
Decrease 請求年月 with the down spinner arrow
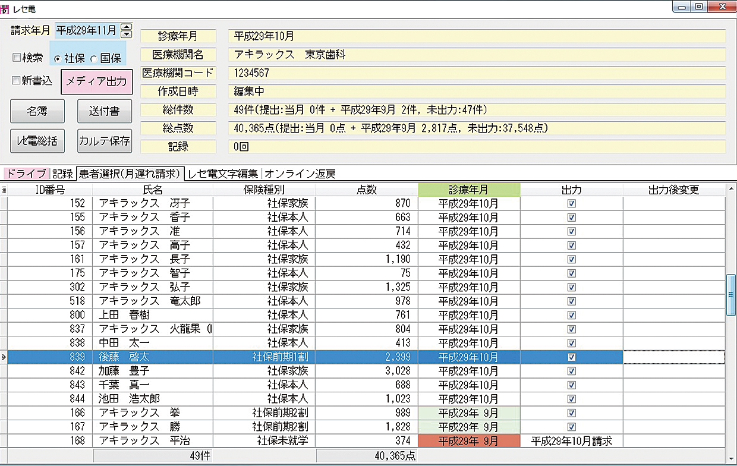[x=126, y=34]
